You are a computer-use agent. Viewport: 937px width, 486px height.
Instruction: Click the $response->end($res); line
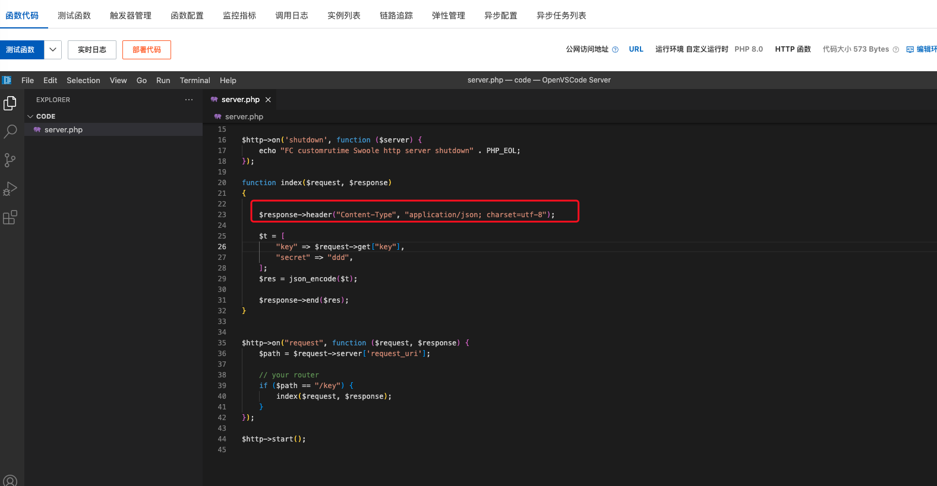tap(304, 300)
